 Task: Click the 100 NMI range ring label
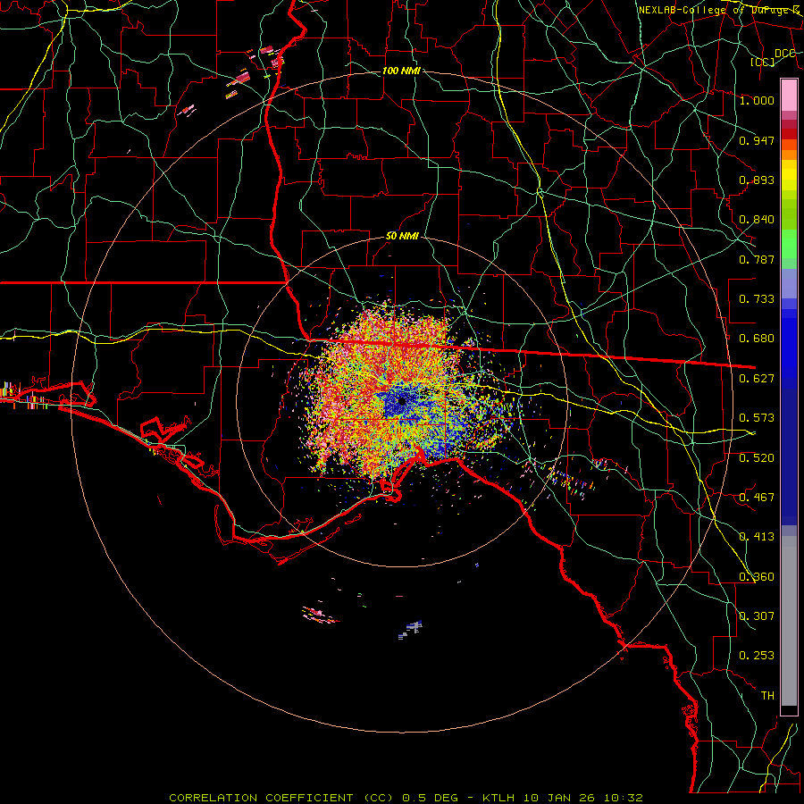[401, 71]
